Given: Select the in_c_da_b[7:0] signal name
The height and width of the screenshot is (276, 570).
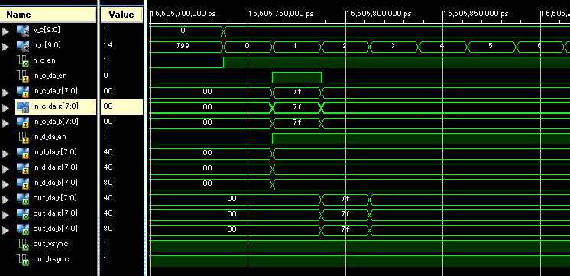Looking at the screenshot, I should [x=56, y=122].
